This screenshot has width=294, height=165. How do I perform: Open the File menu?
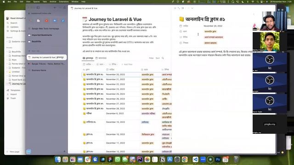coord(15,2)
